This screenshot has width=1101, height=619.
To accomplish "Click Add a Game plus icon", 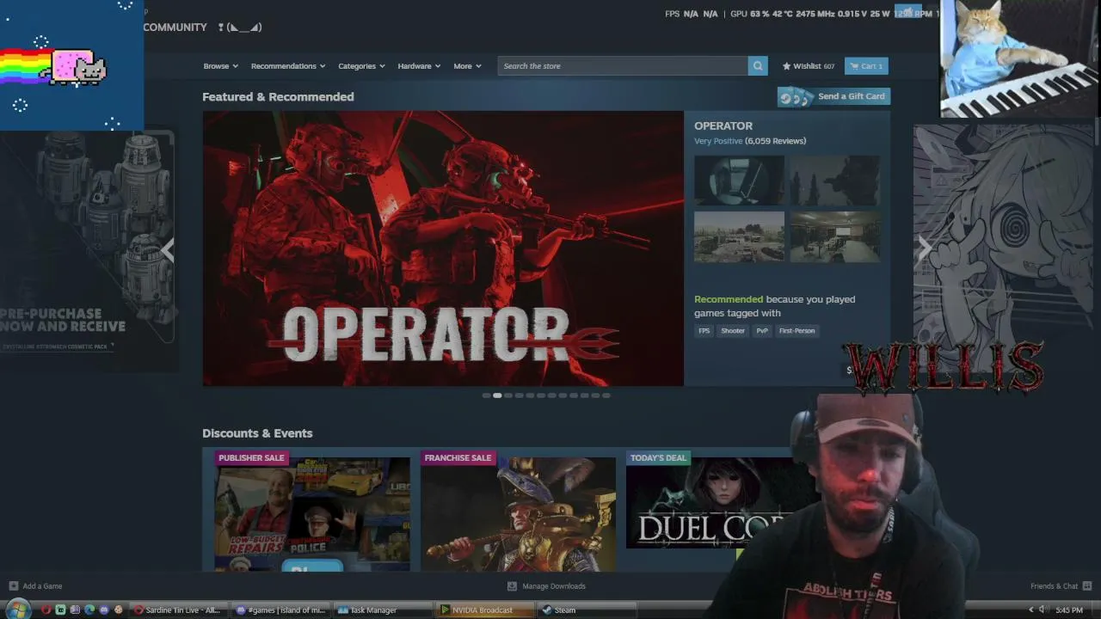I will click(13, 586).
